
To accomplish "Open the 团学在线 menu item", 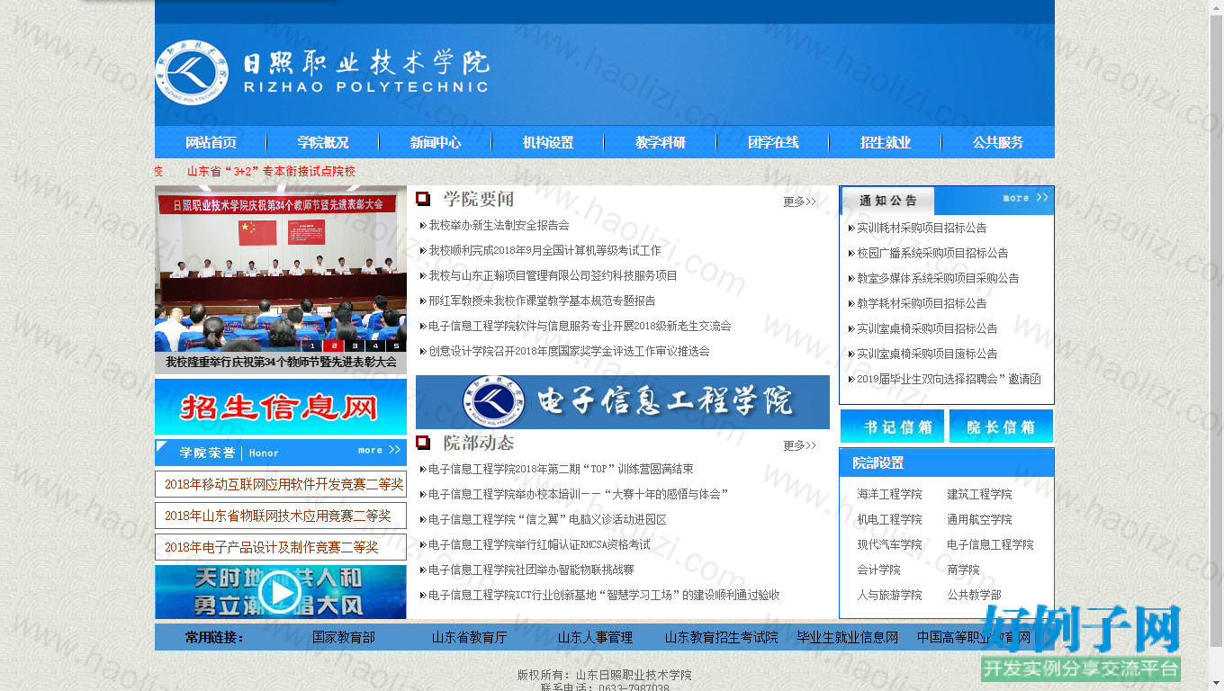I will [773, 142].
